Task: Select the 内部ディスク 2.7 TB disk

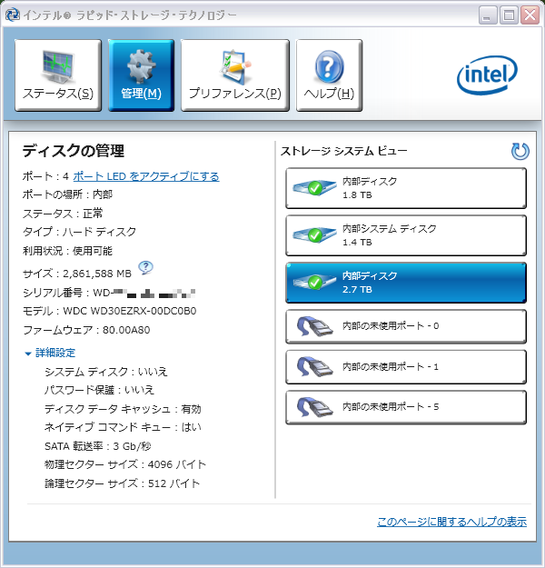Action: pos(406,283)
